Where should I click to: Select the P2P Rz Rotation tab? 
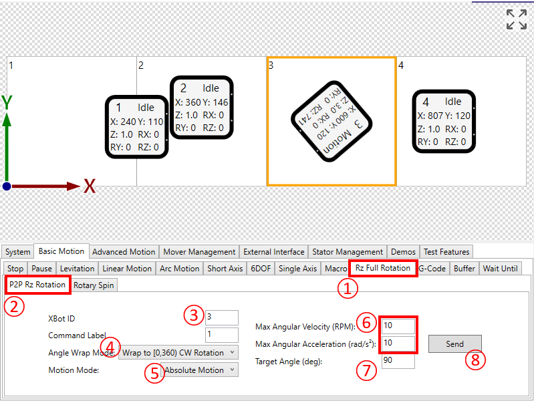click(38, 285)
